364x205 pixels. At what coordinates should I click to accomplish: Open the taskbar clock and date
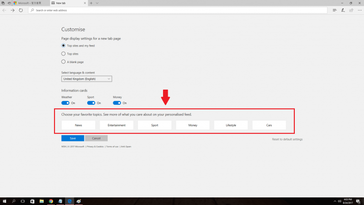tap(348, 201)
